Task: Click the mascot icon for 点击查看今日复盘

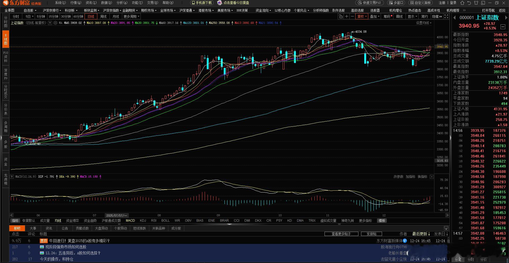Action: pos(220,3)
